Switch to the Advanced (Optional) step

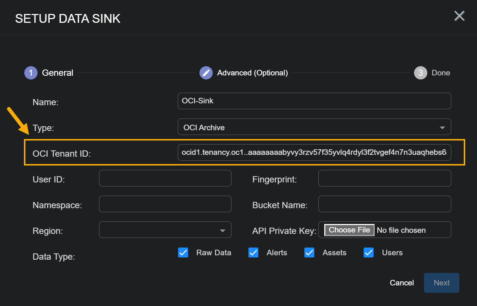click(x=252, y=73)
